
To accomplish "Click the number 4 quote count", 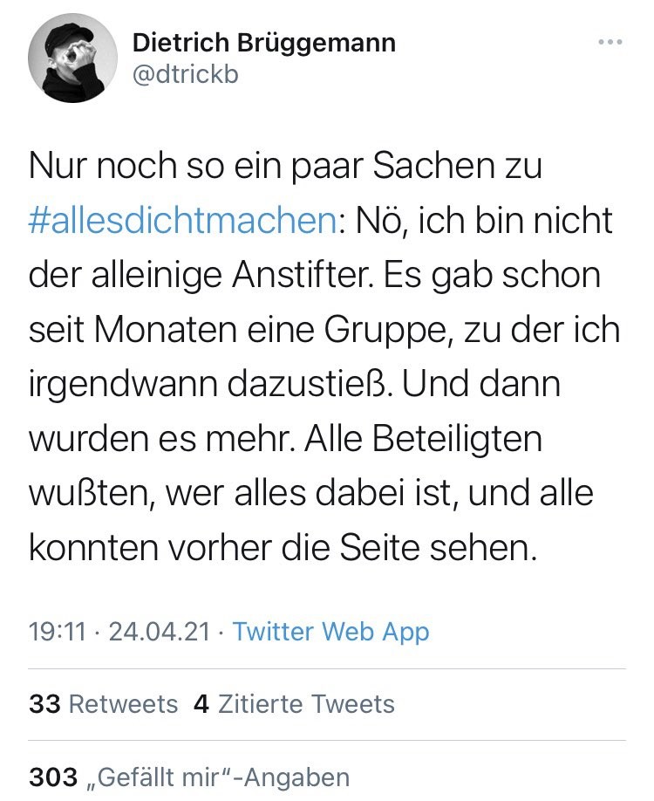I will pyautogui.click(x=201, y=704).
